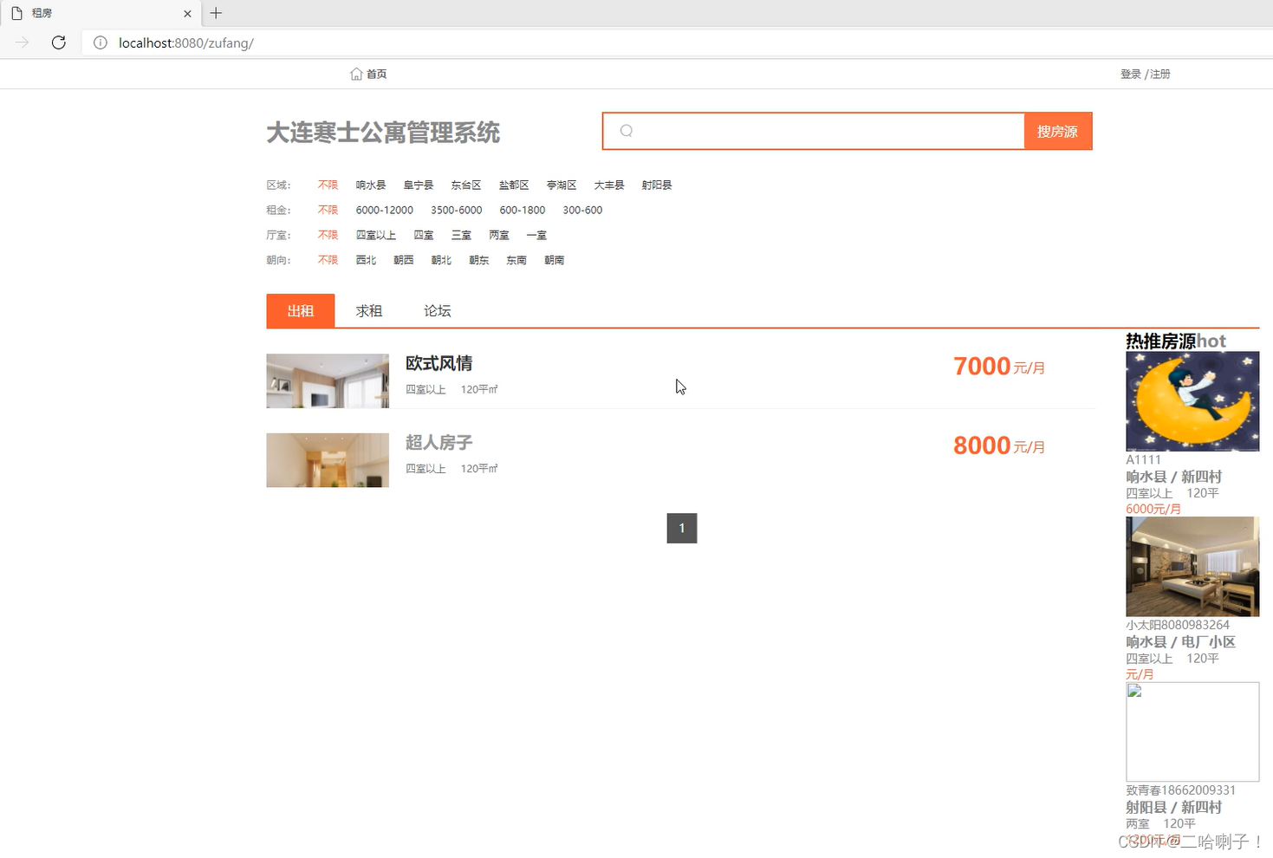Select 6000-12000 rent range

(x=384, y=210)
